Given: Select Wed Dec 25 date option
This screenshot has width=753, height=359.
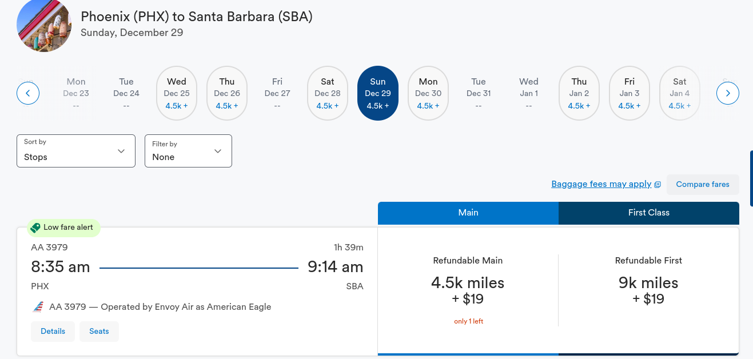Looking at the screenshot, I should pyautogui.click(x=177, y=93).
